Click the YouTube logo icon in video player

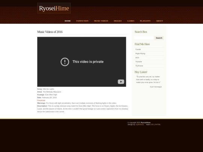(x=121, y=82)
